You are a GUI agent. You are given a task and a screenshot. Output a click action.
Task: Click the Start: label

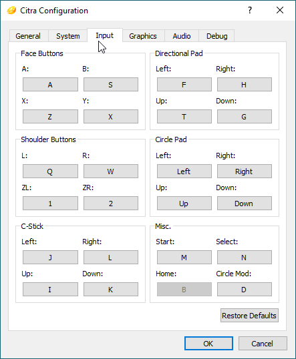(x=165, y=242)
